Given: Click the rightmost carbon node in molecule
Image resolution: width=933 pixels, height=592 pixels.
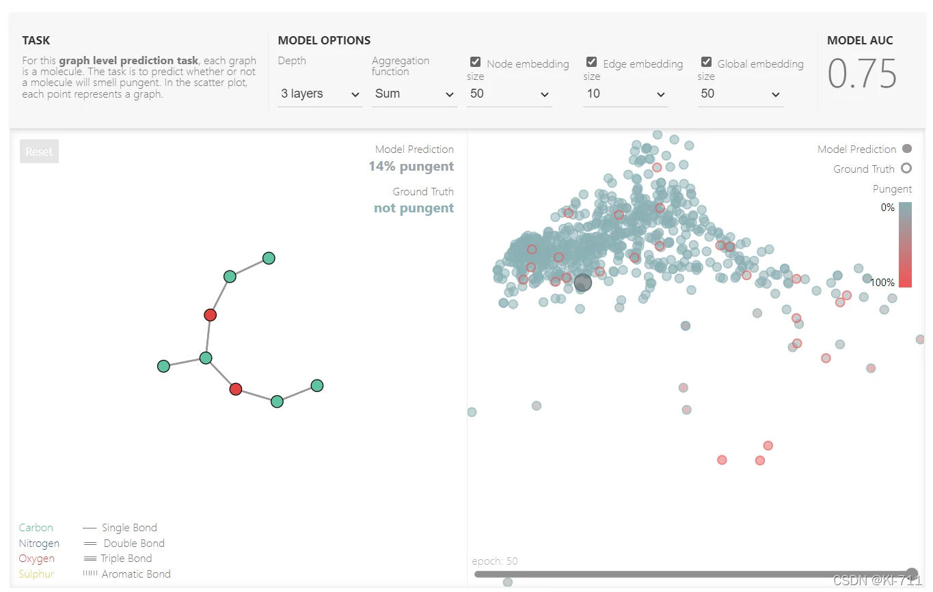Looking at the screenshot, I should click(x=316, y=386).
